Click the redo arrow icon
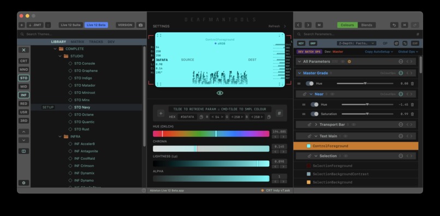This screenshot has width=440, height=216. pyautogui.click(x=415, y=25)
